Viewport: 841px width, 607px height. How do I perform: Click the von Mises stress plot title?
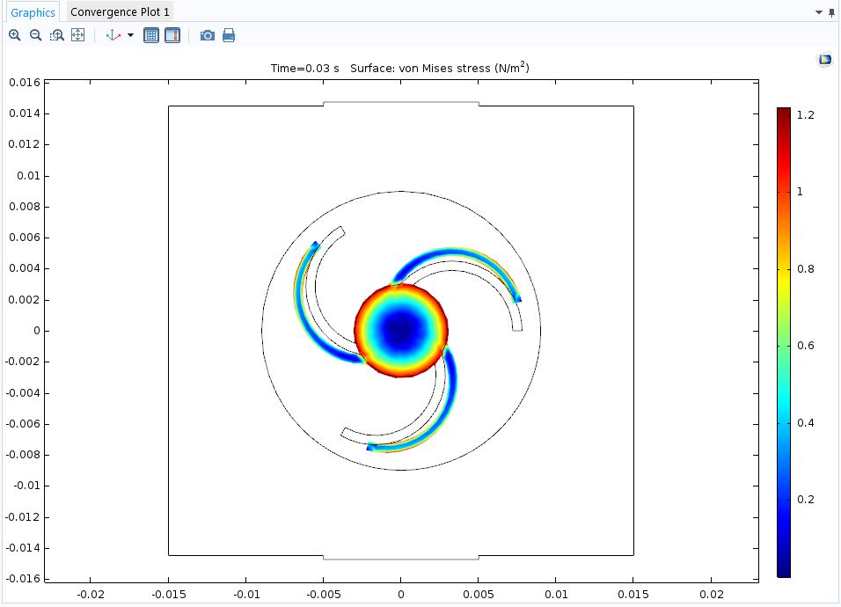399,68
